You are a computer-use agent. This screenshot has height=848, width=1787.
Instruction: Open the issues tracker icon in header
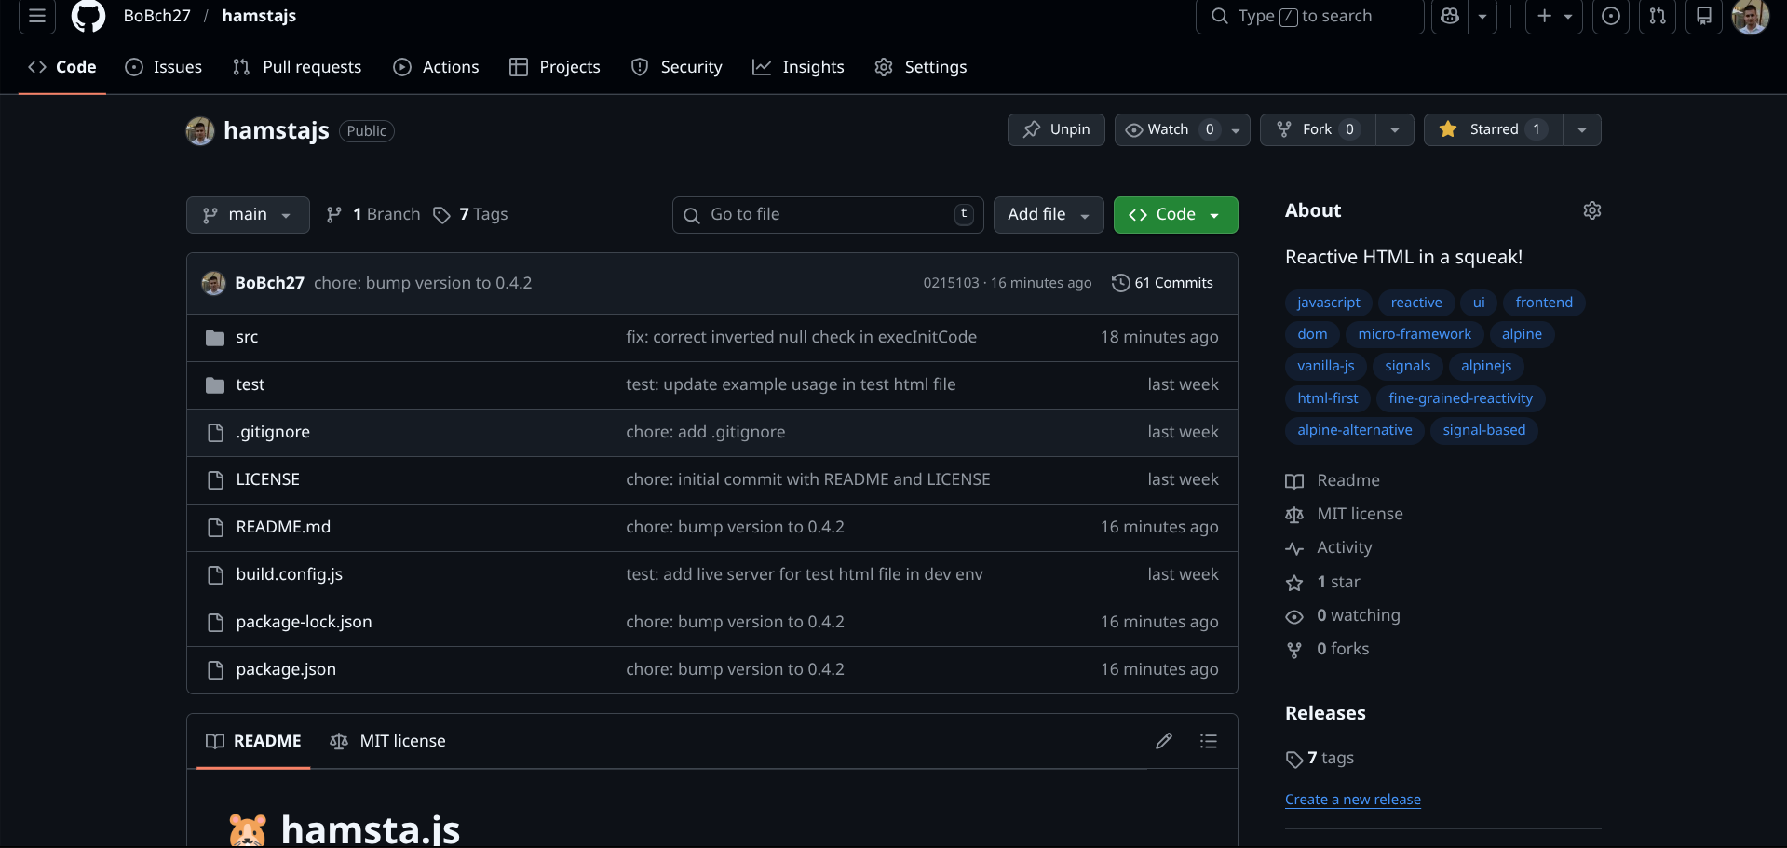[1611, 16]
